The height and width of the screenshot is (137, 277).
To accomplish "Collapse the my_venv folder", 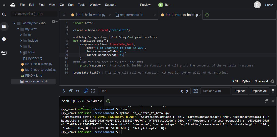I will tap(18, 29).
